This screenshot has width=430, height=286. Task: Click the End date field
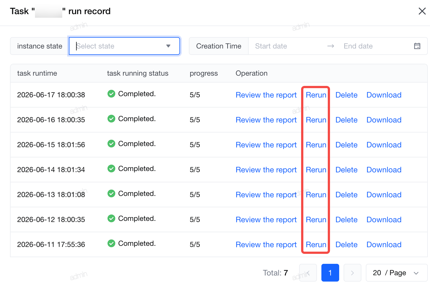[375, 46]
